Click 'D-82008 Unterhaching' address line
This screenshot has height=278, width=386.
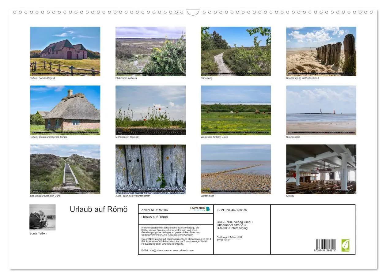pyautogui.click(x=232, y=228)
